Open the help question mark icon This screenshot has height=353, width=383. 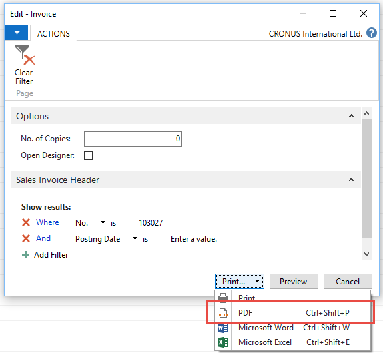tap(371, 33)
